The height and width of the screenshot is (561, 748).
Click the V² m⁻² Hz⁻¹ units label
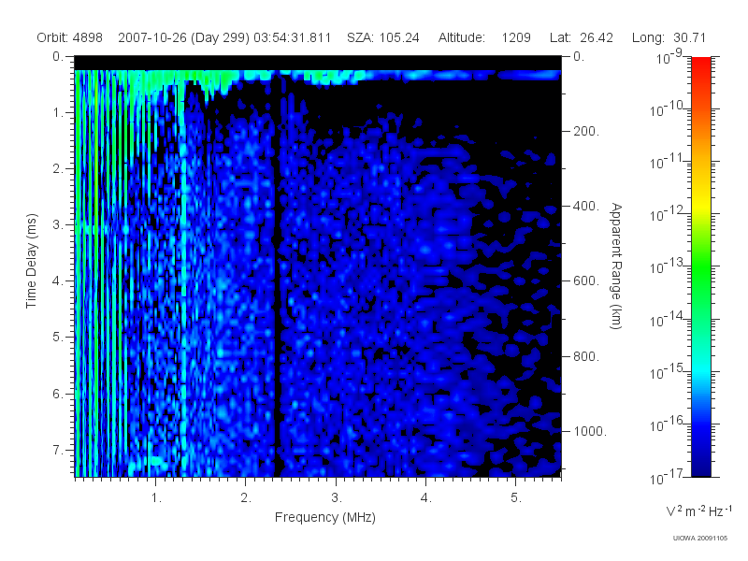click(x=698, y=511)
